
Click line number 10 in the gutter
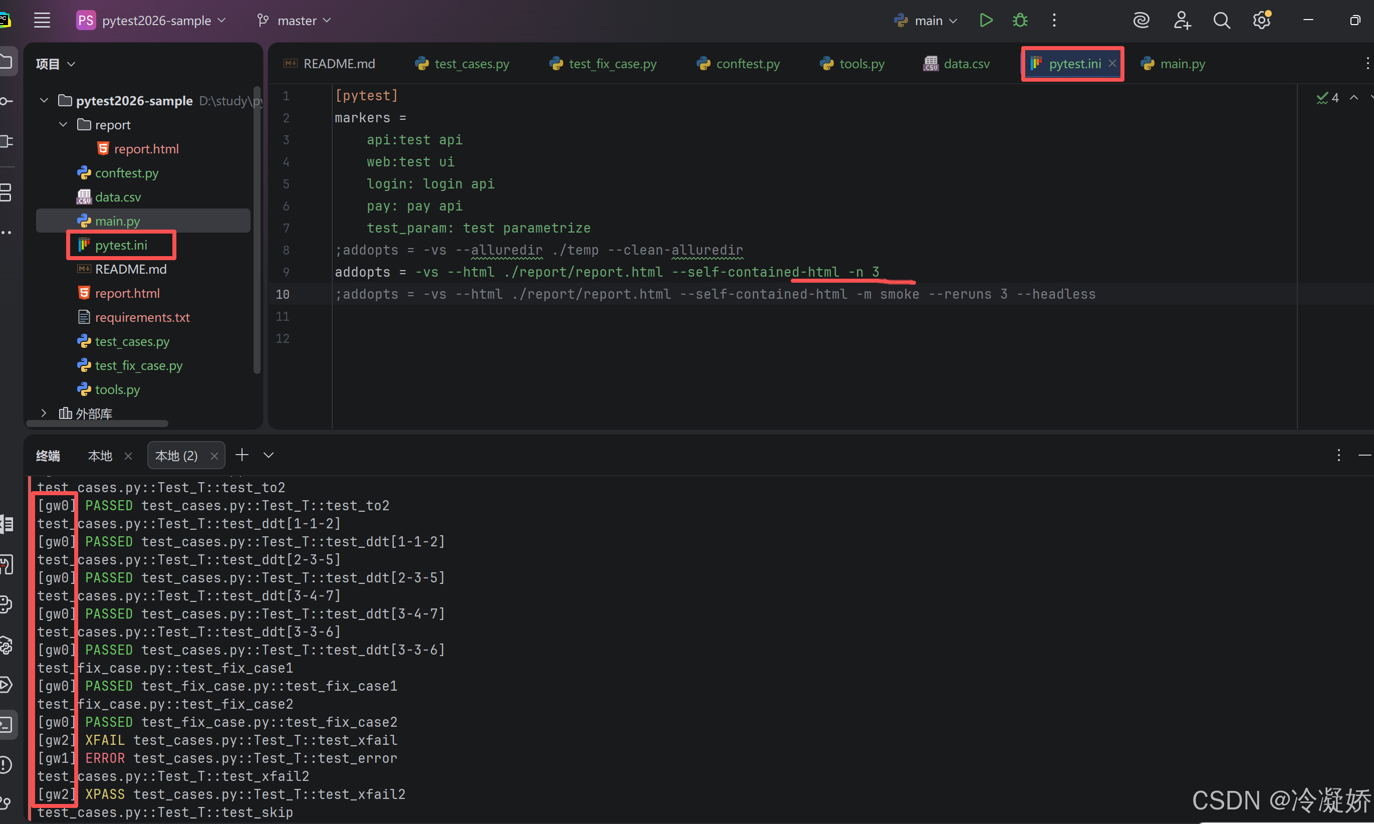[x=283, y=294]
